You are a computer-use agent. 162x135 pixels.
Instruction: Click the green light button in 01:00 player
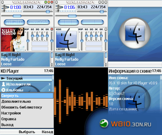(45, 2)
